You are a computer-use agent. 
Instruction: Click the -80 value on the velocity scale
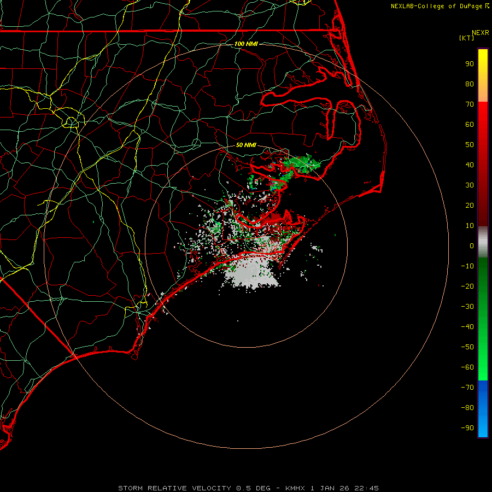pos(467,408)
